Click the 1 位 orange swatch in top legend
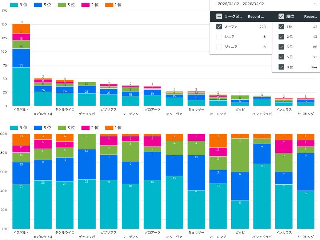 pyautogui.click(x=109, y=5)
